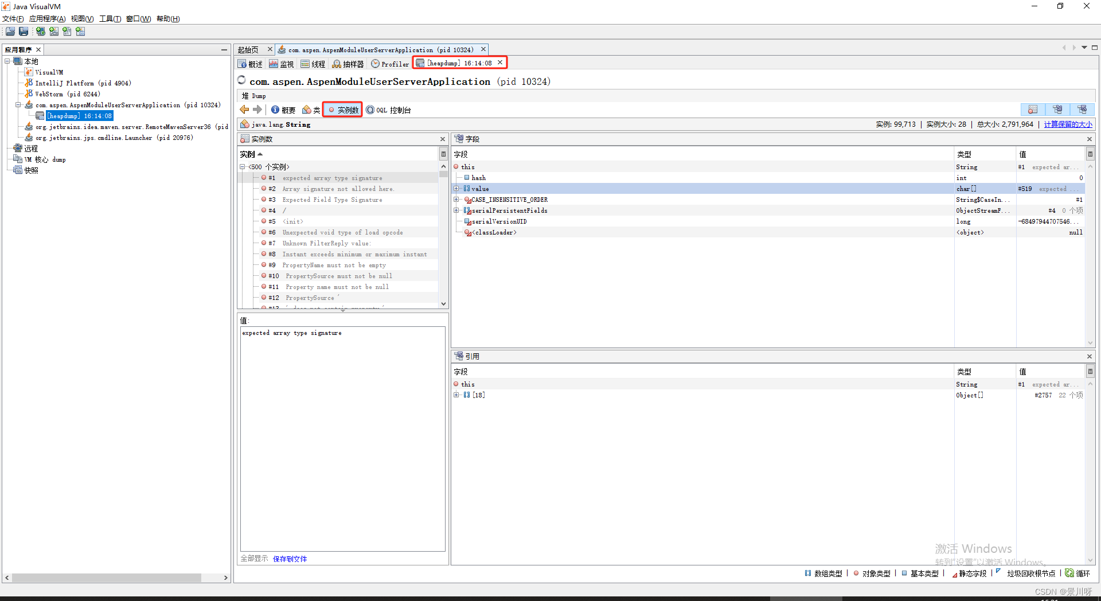Image resolution: width=1101 pixels, height=601 pixels.
Task: Close the 引用 references panel
Action: point(1090,356)
